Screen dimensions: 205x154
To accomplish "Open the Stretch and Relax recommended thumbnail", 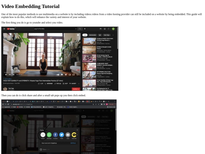I will coord(89,58).
